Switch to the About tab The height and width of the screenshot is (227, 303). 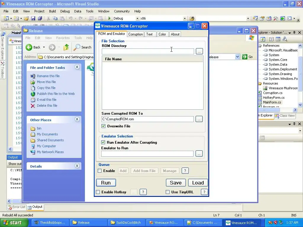175,34
